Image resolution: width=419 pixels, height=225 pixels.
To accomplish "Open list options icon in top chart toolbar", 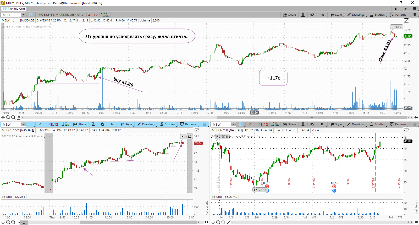I will (414, 15).
